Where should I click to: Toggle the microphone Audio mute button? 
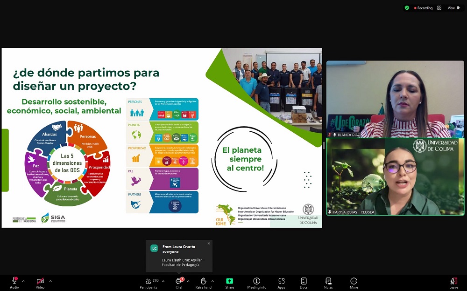pyautogui.click(x=14, y=281)
